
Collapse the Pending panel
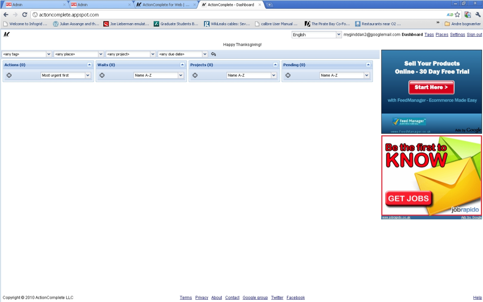pos(368,65)
